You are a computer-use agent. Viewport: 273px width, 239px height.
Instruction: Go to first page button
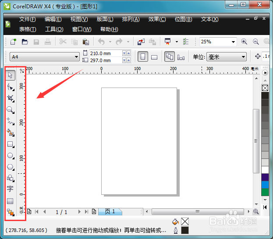(x=36, y=212)
